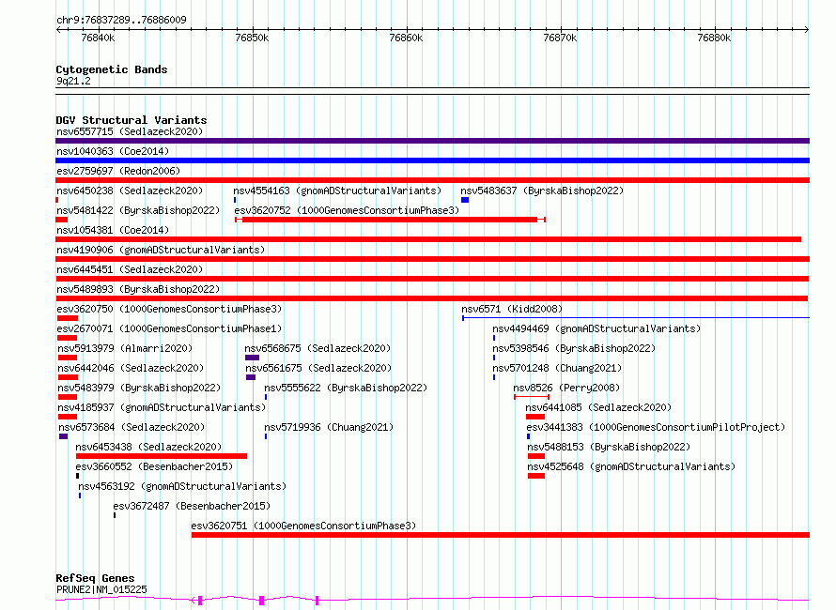
Task: Open esv2759697 (Redon2006) variant
Action: tap(118, 171)
